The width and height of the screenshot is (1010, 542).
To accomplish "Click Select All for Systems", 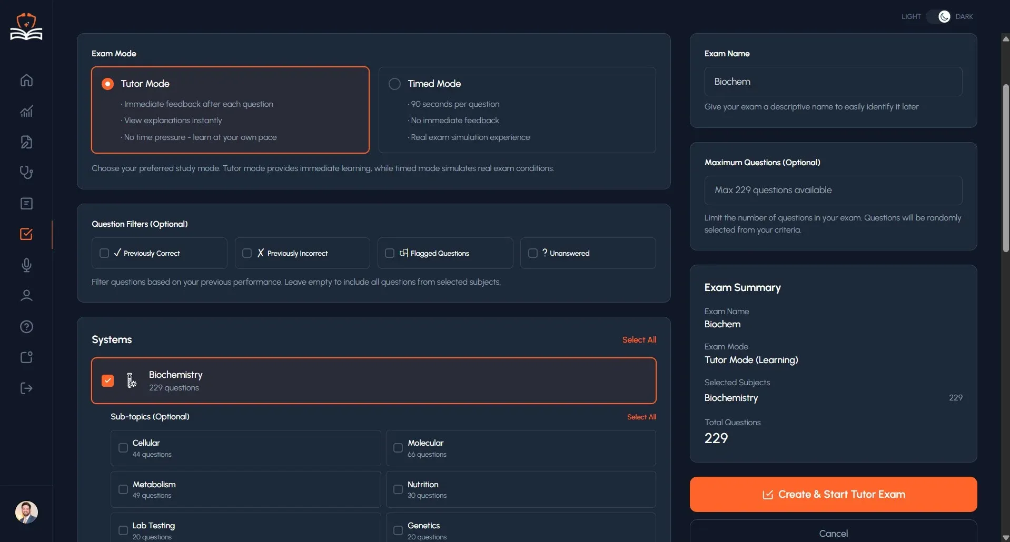I will pos(639,339).
